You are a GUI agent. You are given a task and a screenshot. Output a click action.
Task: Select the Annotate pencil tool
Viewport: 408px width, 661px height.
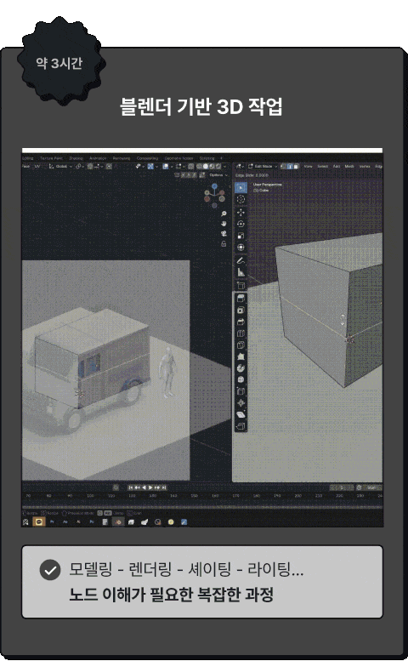tap(241, 260)
